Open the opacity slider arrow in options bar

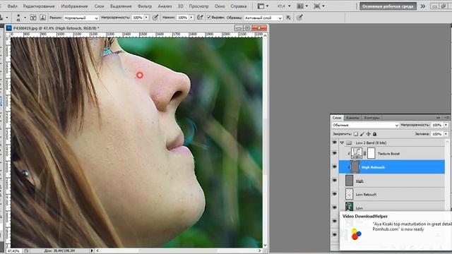[x=146, y=18]
